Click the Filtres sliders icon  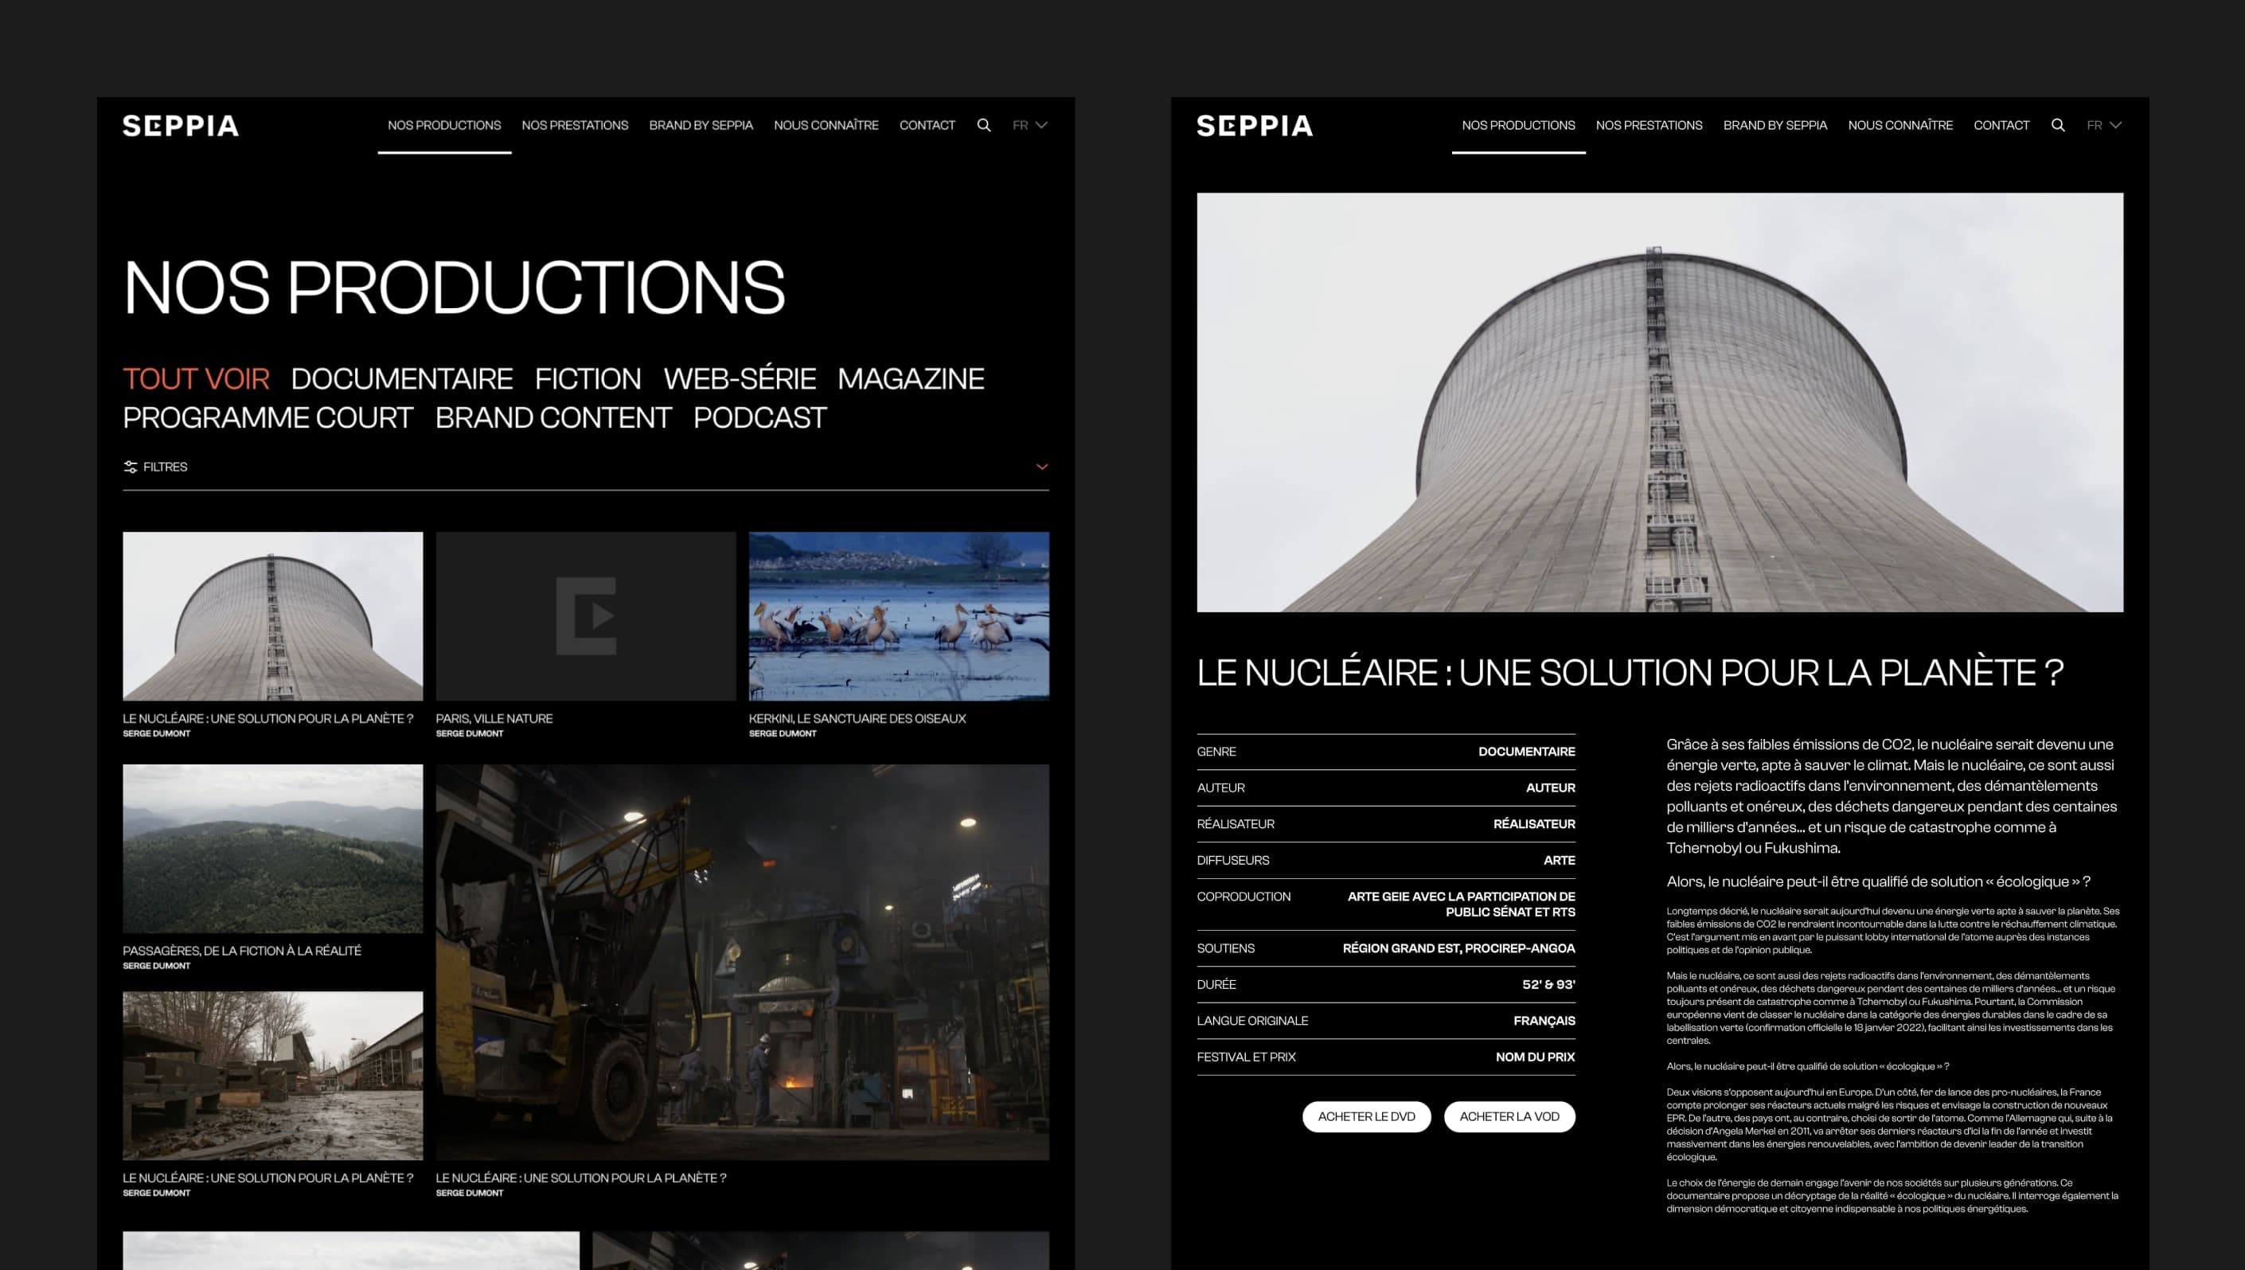(131, 467)
